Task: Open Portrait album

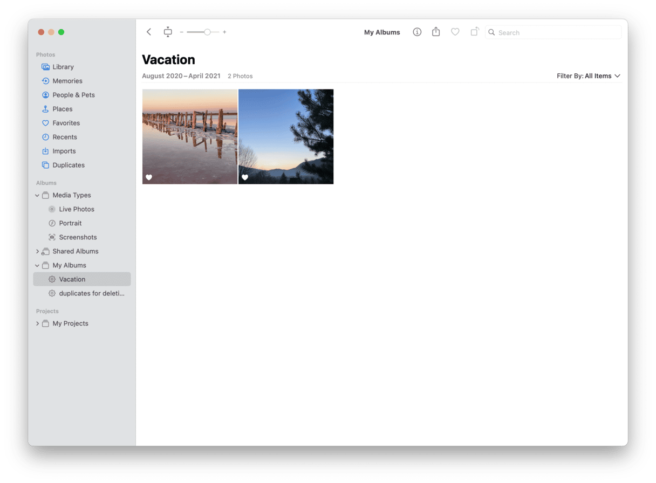Action: click(82, 223)
